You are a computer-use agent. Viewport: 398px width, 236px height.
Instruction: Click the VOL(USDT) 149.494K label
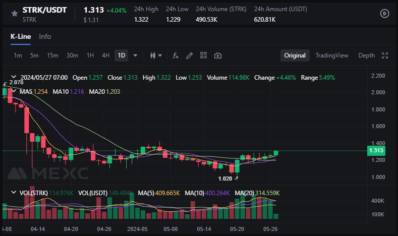tap(105, 193)
